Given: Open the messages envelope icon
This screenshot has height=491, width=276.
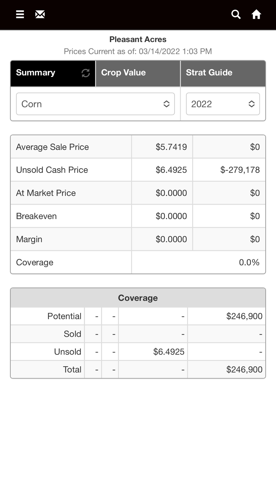Looking at the screenshot, I should (x=40, y=14).
